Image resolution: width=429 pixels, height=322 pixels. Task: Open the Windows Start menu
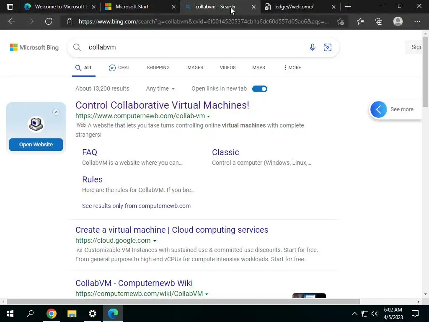click(10, 314)
